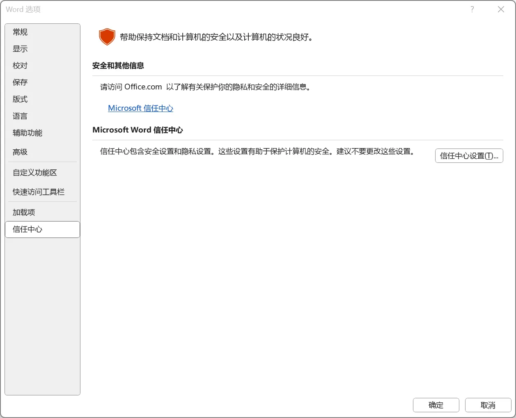Open the 常规 settings page
Screen dimensions: 516x418
pos(20,32)
